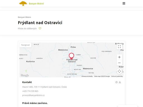Screen dimensions: 143x107
Task: Call the phone number +420 774 339 865
Action: coord(30,91)
